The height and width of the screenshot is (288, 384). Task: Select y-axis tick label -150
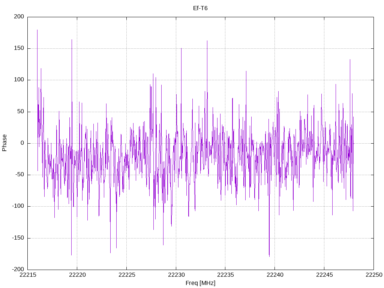point(18,238)
